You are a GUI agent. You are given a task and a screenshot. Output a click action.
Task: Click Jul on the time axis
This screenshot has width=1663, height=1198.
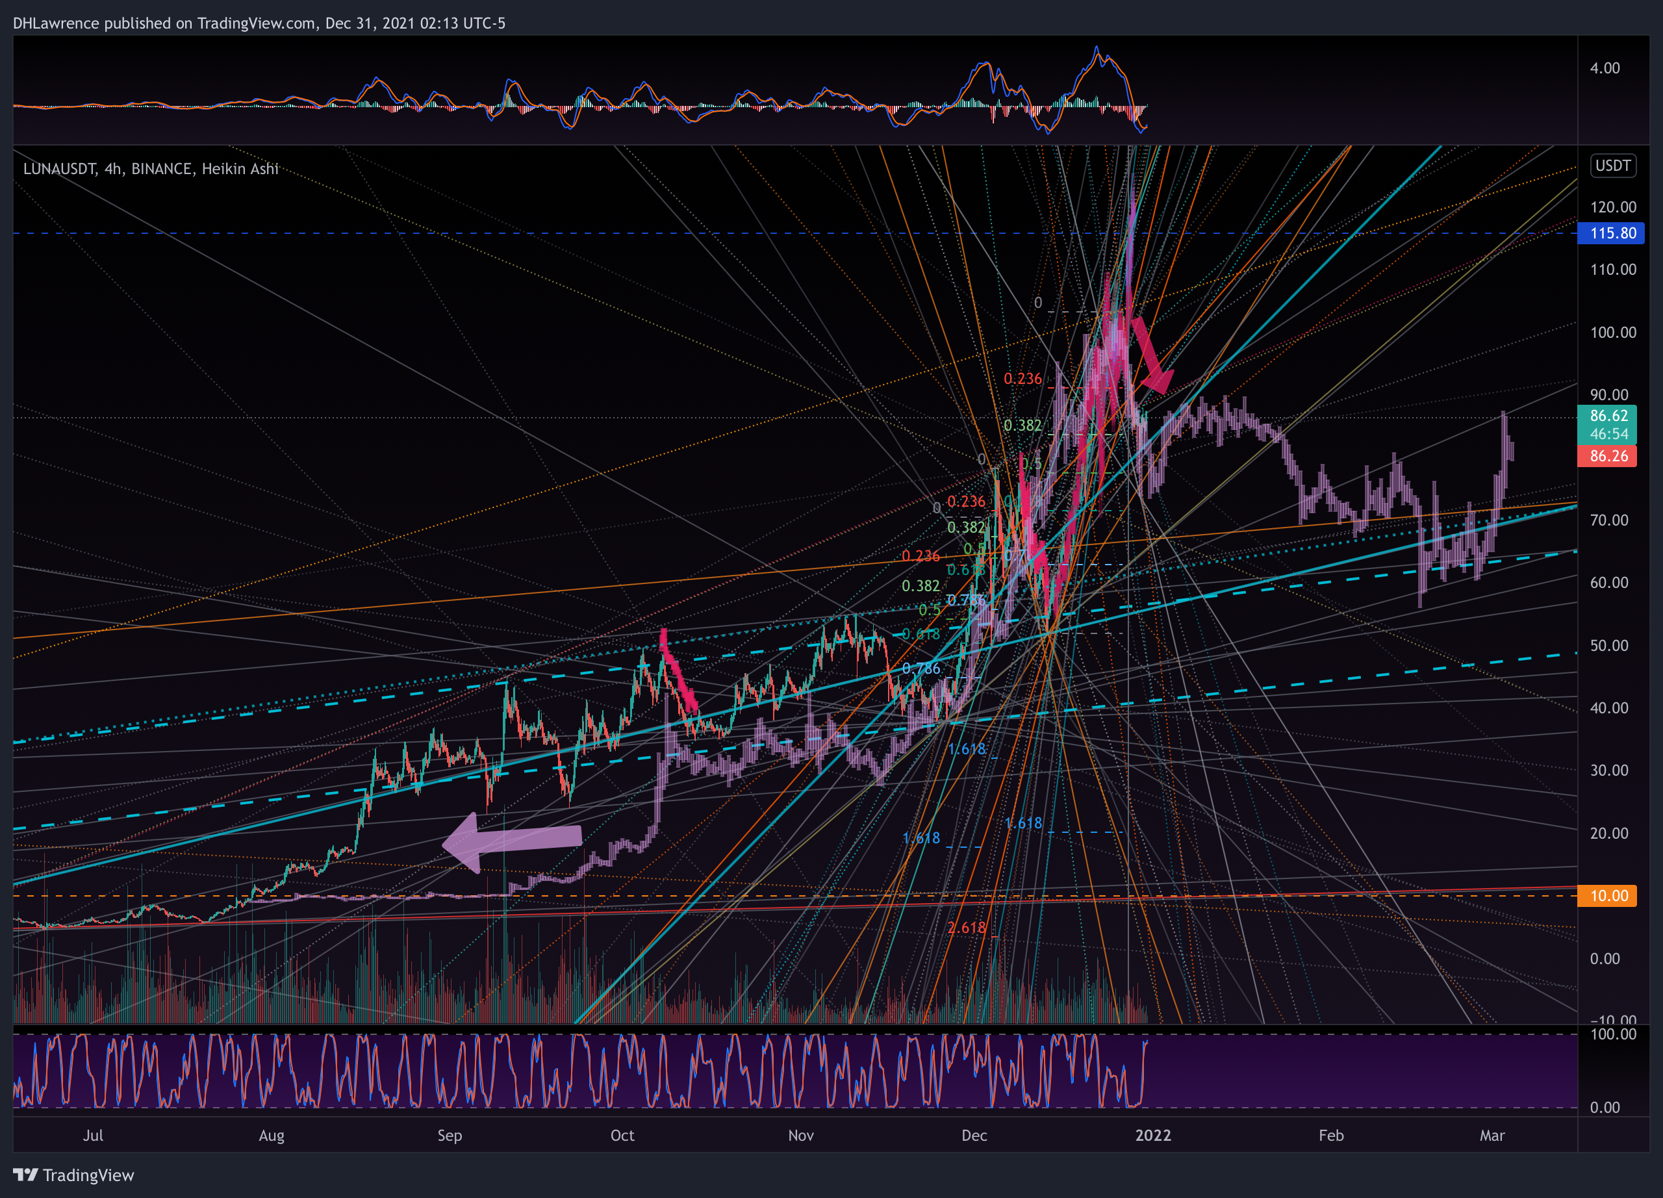click(x=93, y=1136)
